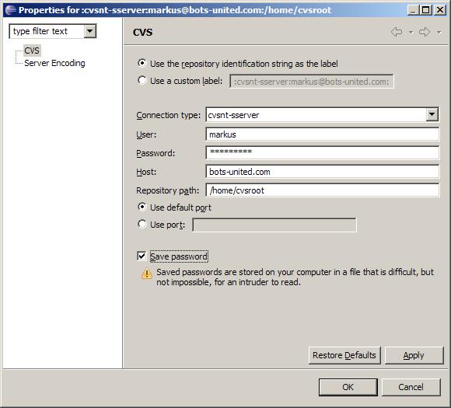Select the 'Use a custom label' radio

(x=142, y=80)
